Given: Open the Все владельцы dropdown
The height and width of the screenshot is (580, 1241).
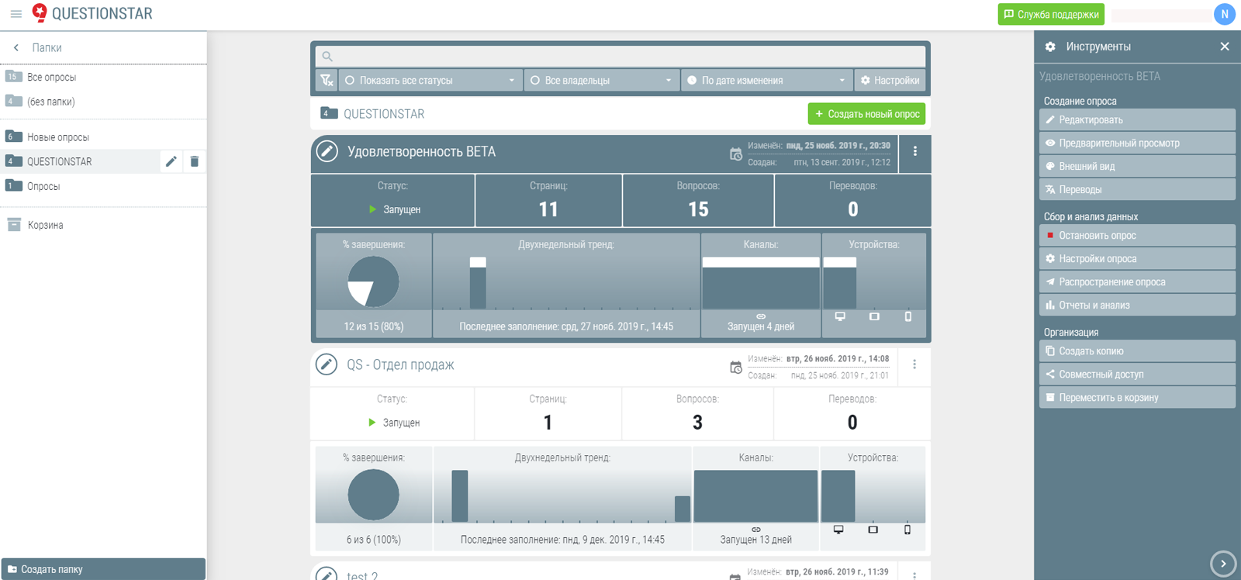Looking at the screenshot, I should tap(601, 81).
